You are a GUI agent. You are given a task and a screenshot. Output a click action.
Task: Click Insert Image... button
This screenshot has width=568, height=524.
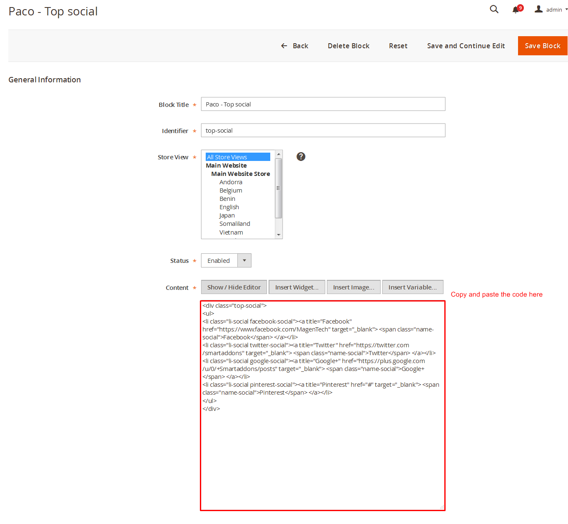point(354,287)
